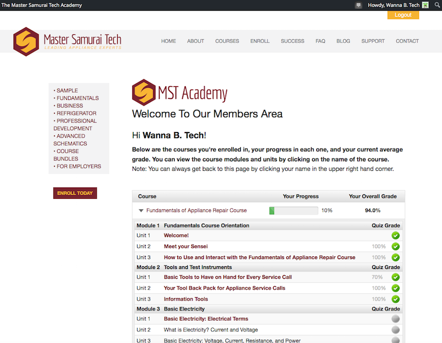
Task: Click the green checkmark for Welcome! unit
Action: click(396, 235)
